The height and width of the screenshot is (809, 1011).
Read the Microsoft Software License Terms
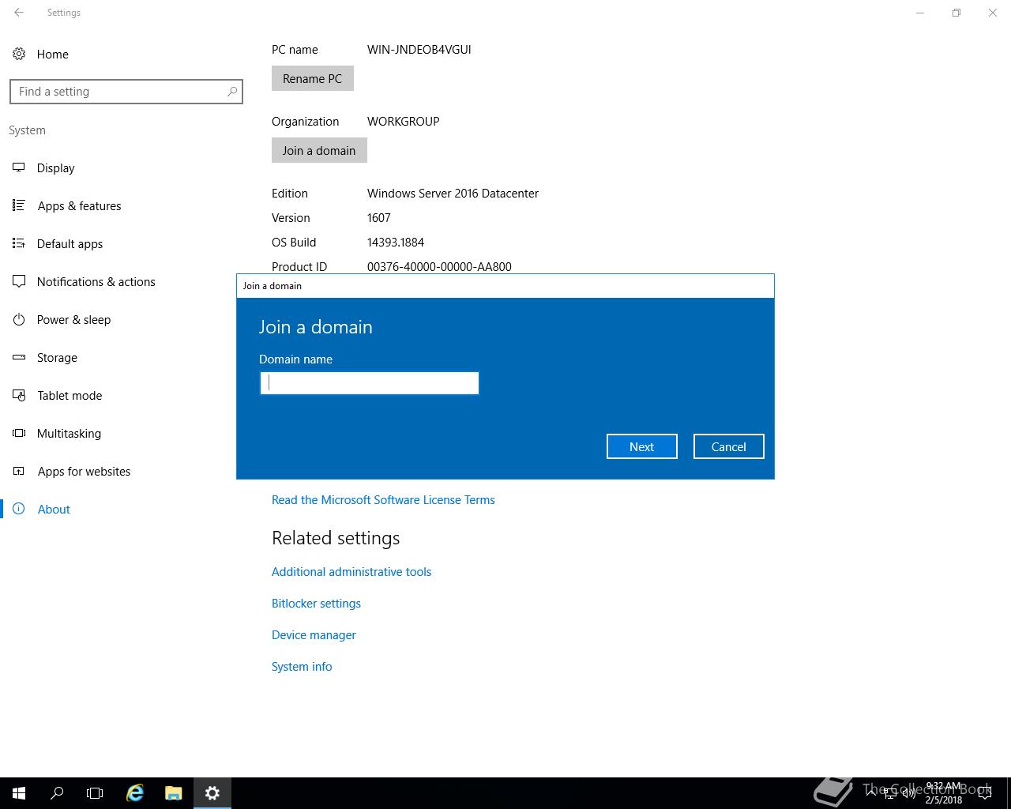click(x=383, y=500)
